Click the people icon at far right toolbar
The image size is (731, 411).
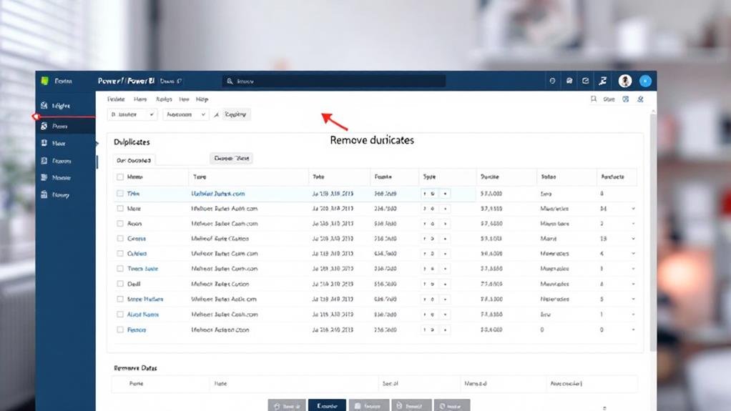pos(641,99)
